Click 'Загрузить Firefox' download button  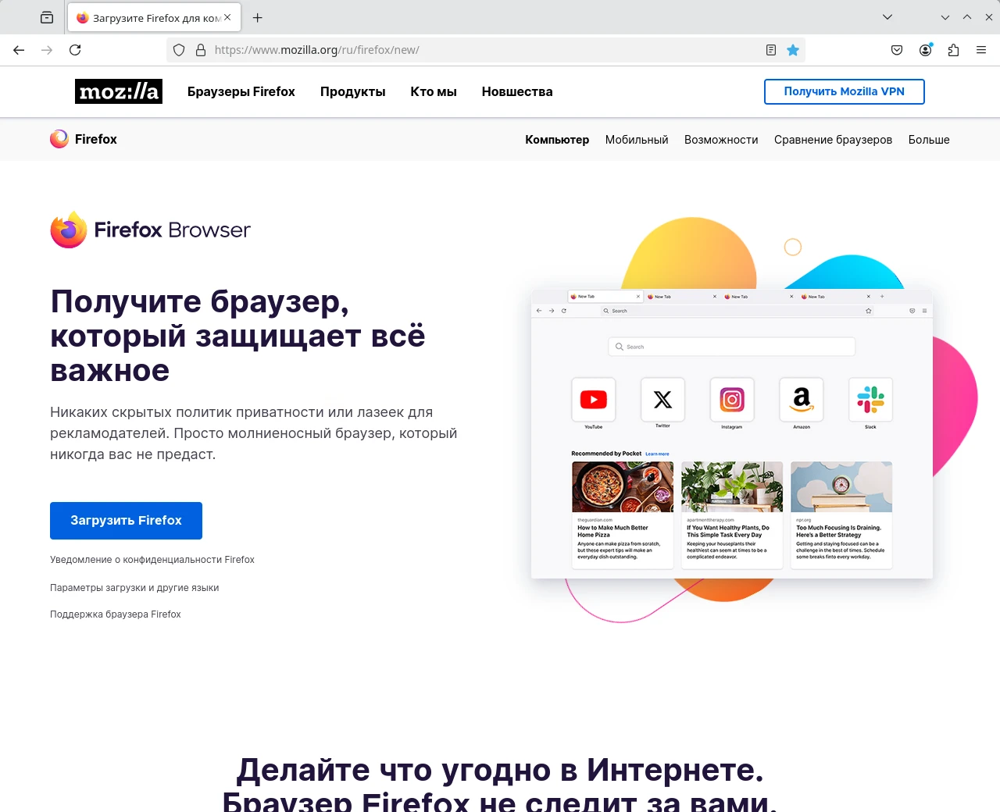126,521
